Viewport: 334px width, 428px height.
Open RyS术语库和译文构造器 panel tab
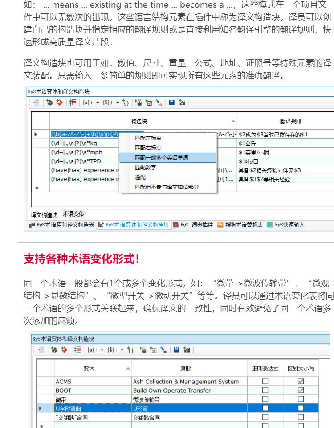(61, 225)
